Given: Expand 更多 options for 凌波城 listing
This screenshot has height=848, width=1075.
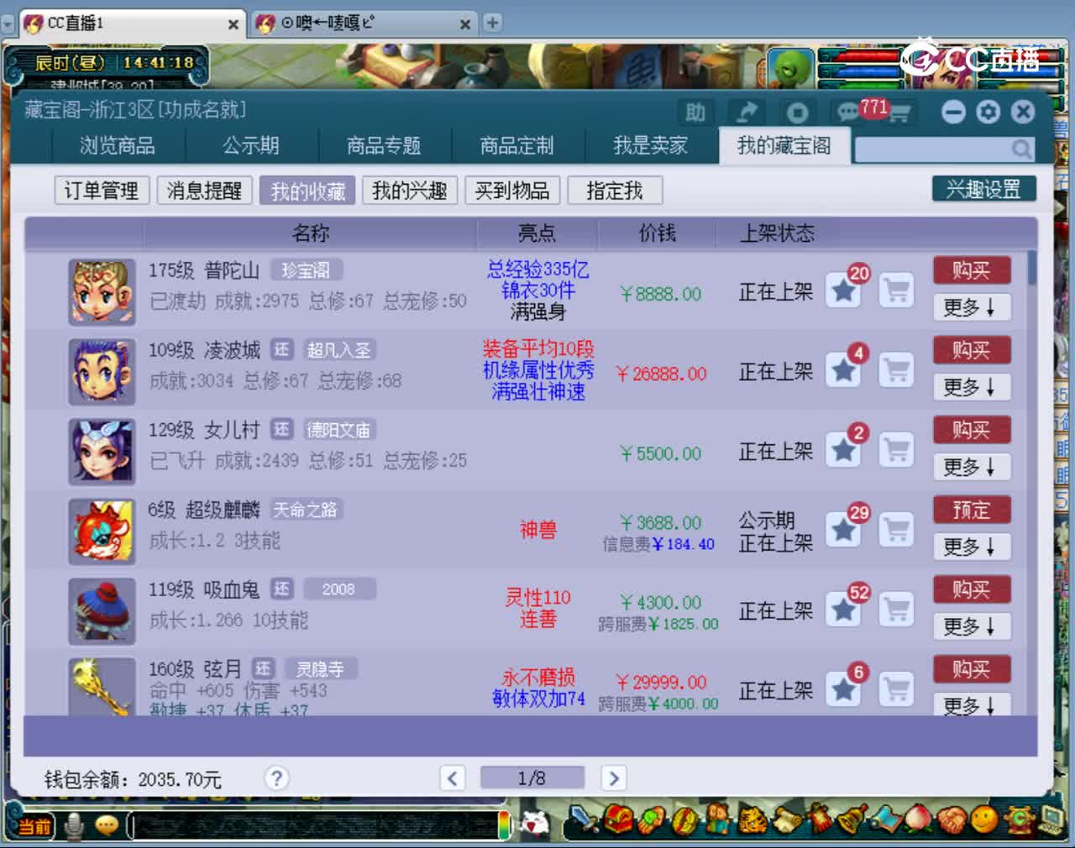Looking at the screenshot, I should coord(972,388).
